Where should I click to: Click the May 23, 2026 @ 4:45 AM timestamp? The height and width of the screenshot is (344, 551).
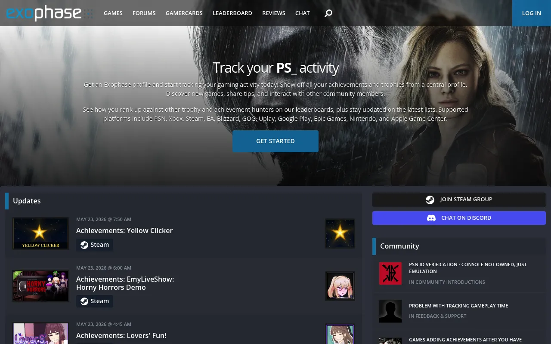click(104, 324)
